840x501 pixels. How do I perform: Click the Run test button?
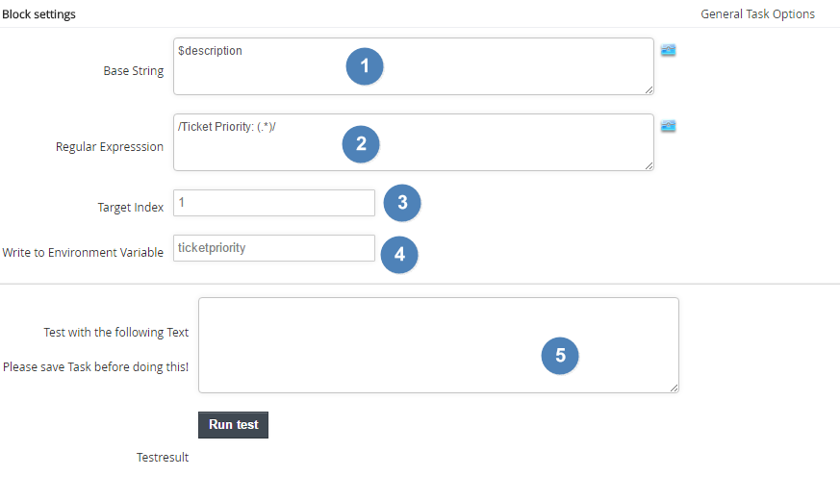click(234, 425)
